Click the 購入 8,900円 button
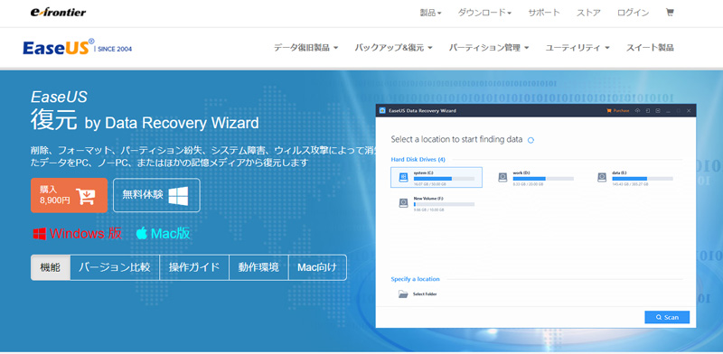The image size is (723, 354). pyautogui.click(x=70, y=195)
